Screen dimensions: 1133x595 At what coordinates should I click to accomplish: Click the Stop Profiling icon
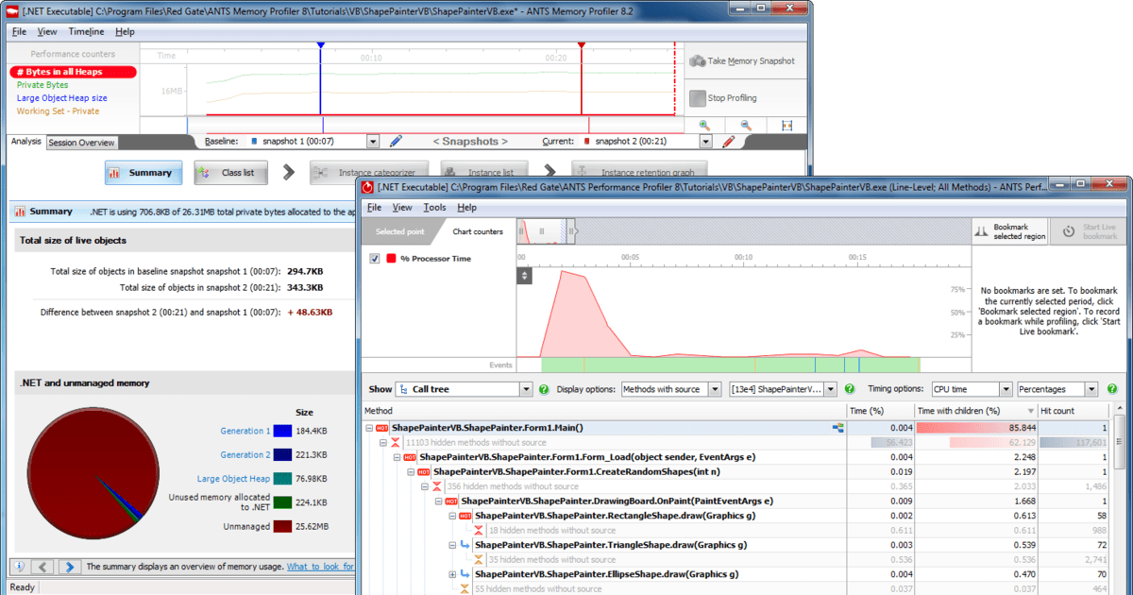coord(696,97)
